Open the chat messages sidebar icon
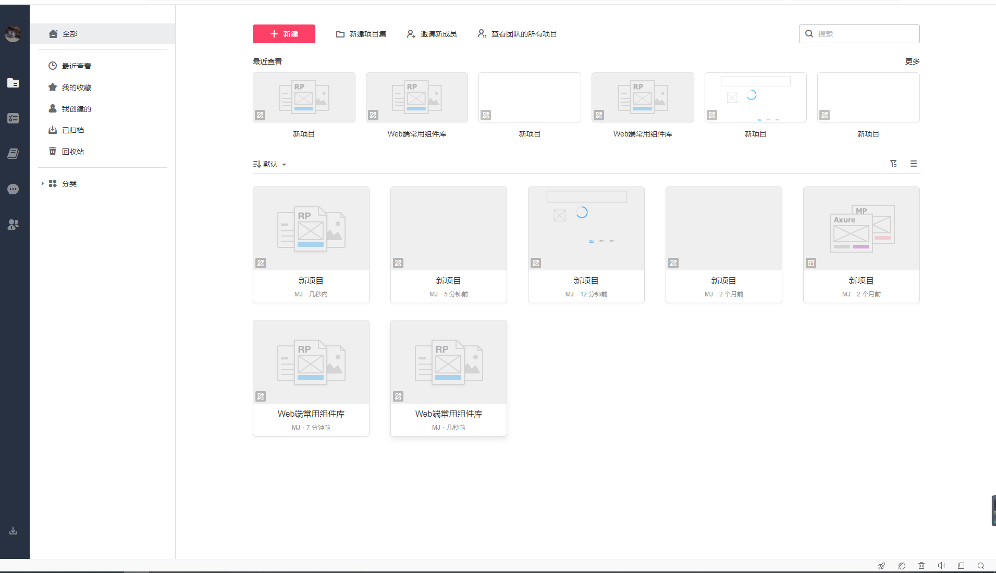The image size is (996, 573). (13, 189)
